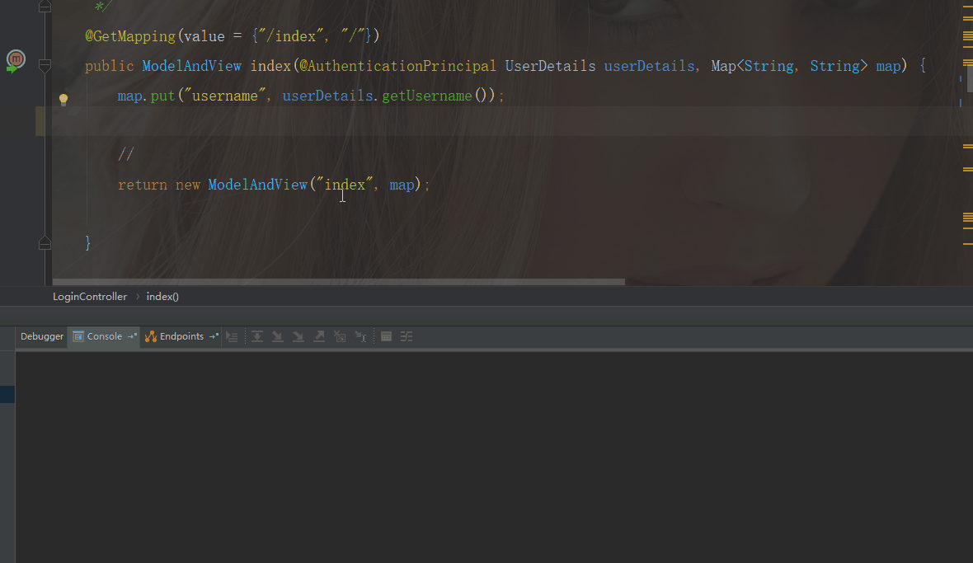Click the index() breadcrumb
The height and width of the screenshot is (563, 973).
(x=162, y=297)
